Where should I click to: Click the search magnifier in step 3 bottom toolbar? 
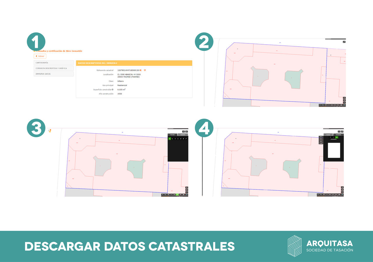[x=165, y=195]
